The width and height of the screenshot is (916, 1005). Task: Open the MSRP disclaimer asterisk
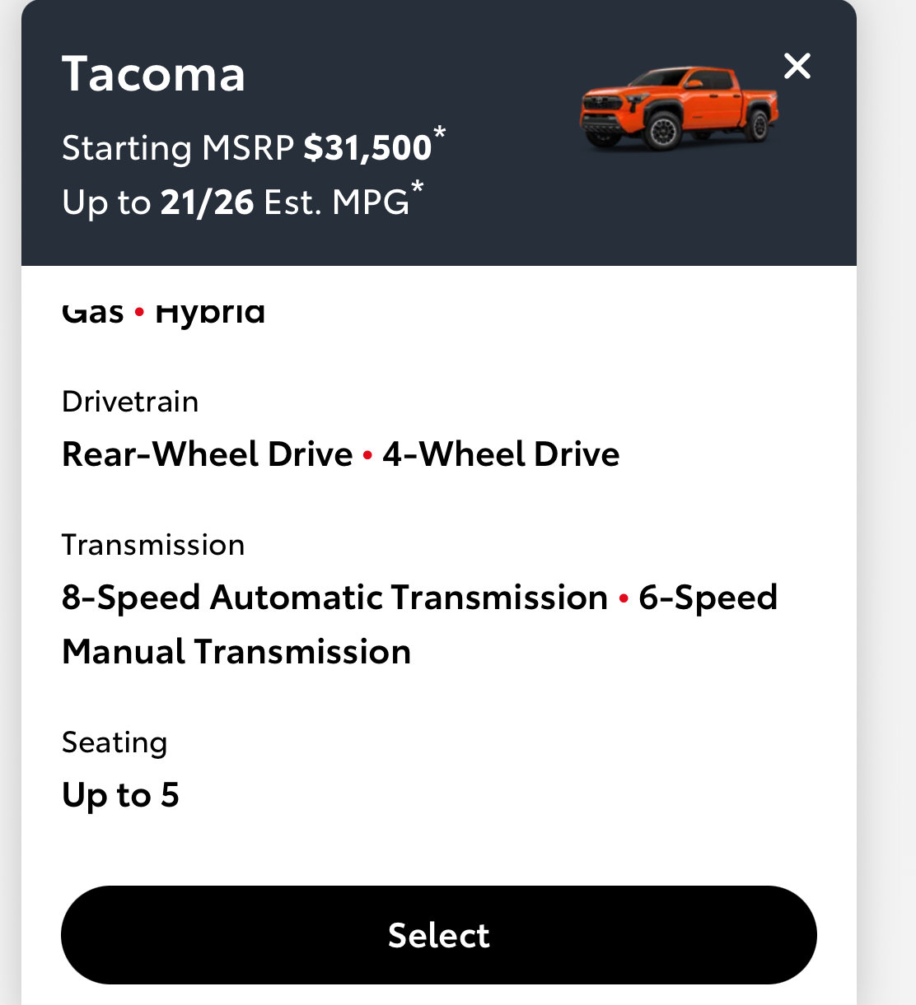440,132
